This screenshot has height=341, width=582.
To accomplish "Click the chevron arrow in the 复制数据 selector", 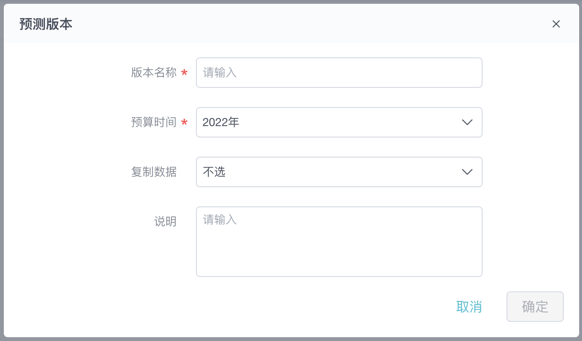I will pos(467,172).
